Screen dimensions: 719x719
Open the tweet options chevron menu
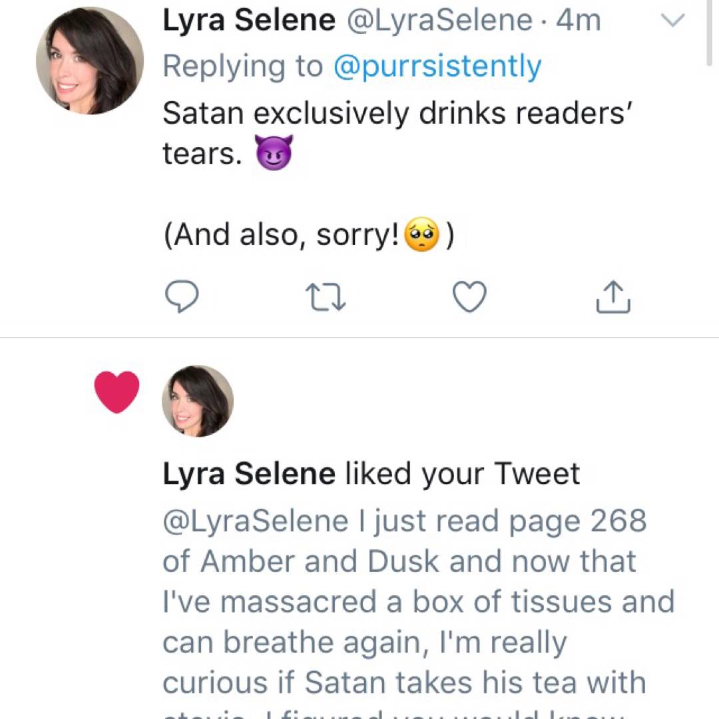tap(674, 21)
